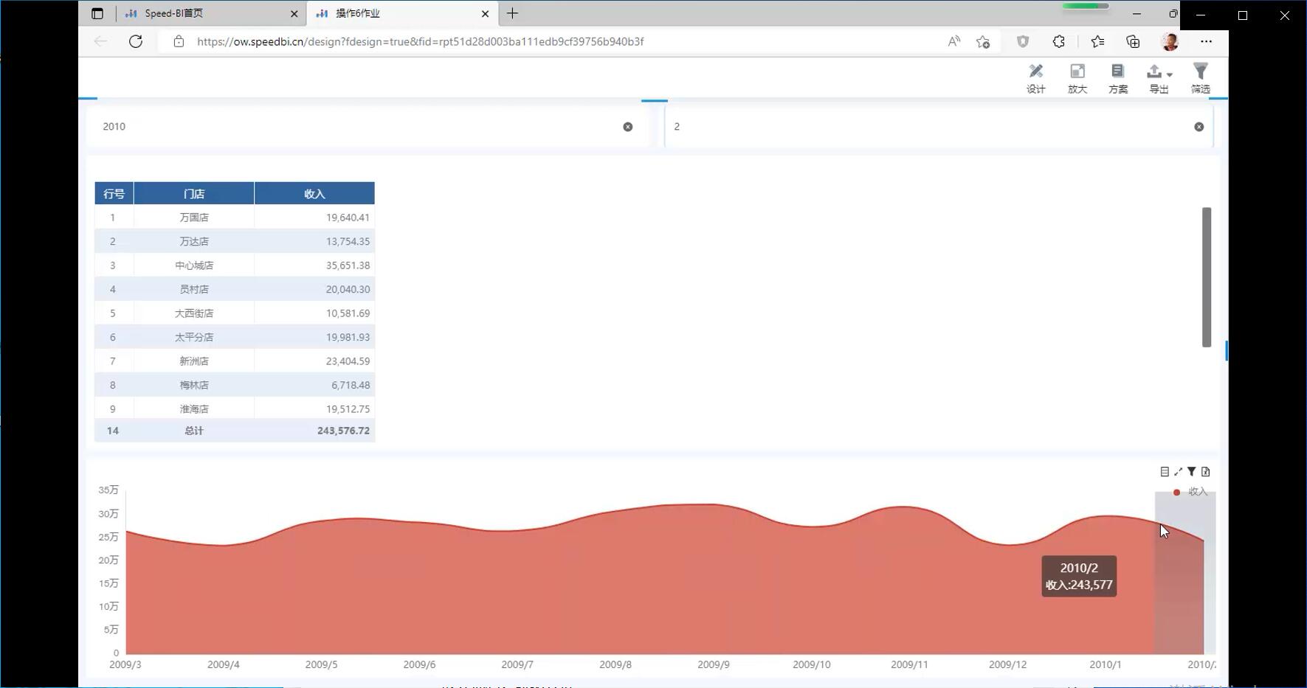Viewport: 1307px width, 688px height.
Task: Close the 操作6作业 browser tab
Action: coord(485,13)
